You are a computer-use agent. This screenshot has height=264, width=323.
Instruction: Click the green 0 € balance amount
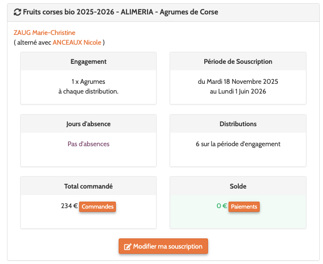point(222,206)
